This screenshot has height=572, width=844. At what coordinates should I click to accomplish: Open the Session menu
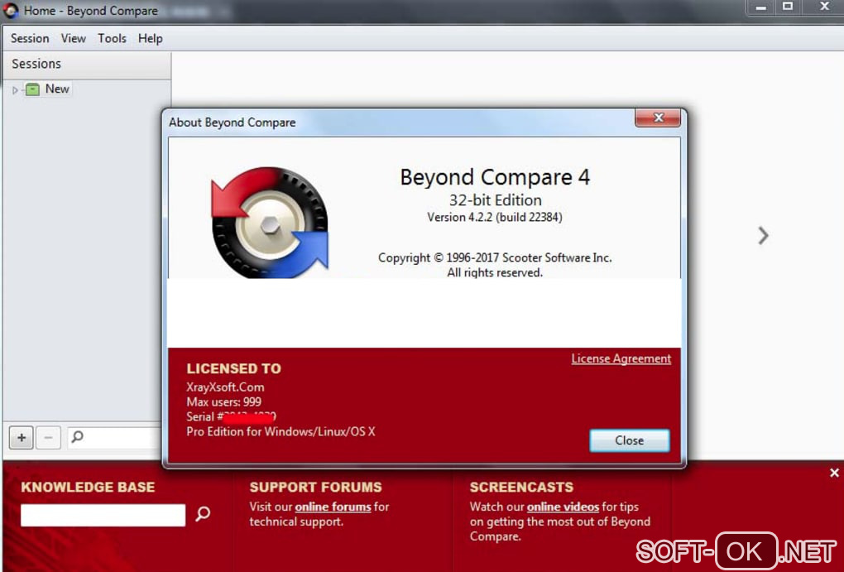click(x=30, y=38)
